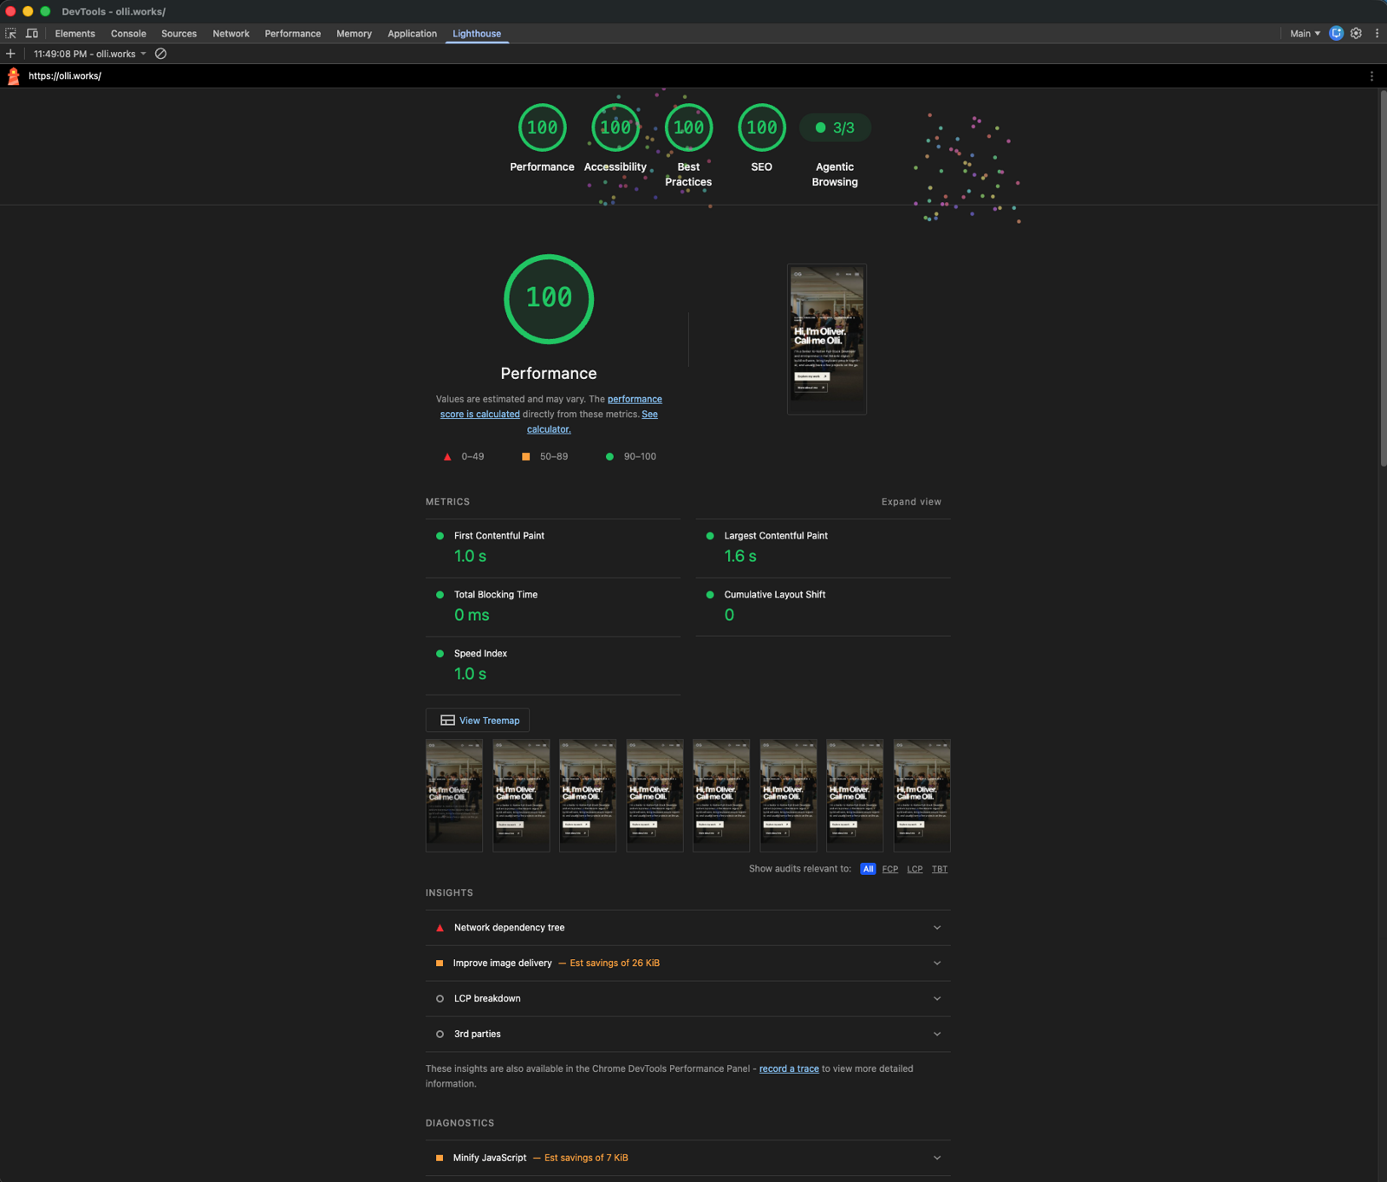Click the SEO score gauge
Viewport: 1387px width, 1182px height.
(x=762, y=127)
